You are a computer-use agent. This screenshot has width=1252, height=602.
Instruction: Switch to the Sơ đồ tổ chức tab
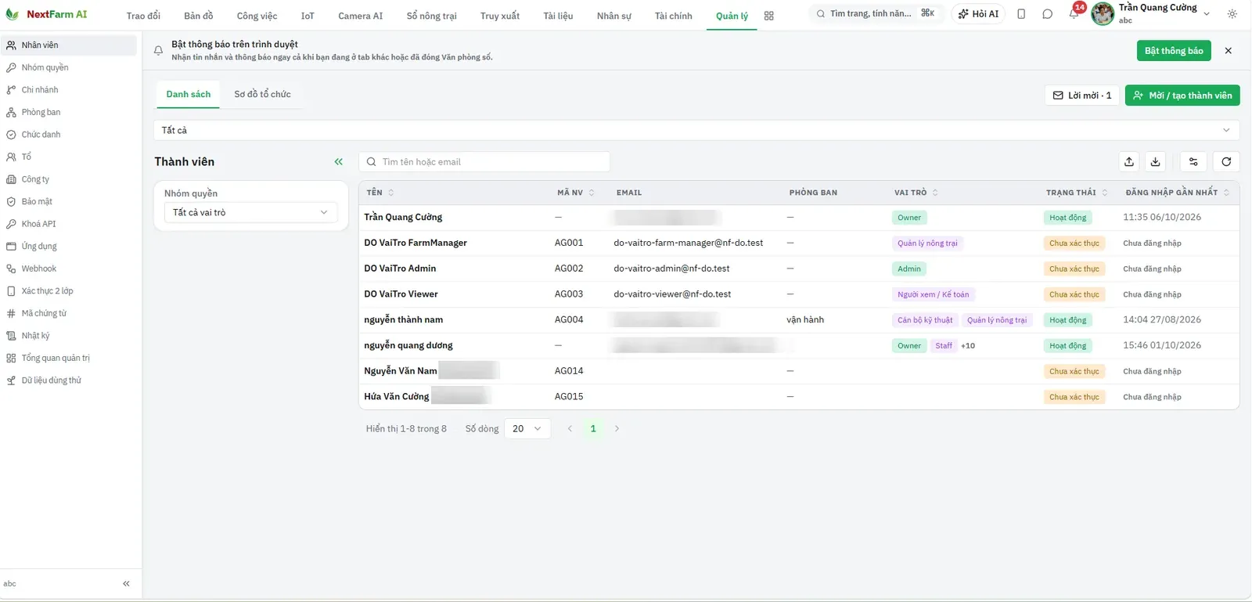tap(262, 94)
